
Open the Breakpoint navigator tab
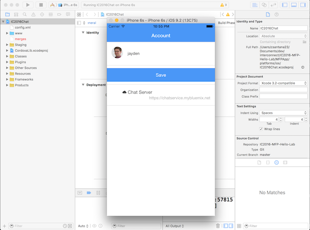coord(59,14)
